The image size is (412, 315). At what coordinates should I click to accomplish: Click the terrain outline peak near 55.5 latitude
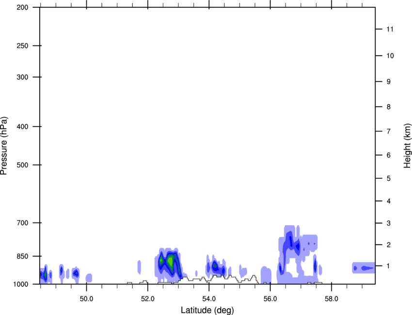click(254, 277)
